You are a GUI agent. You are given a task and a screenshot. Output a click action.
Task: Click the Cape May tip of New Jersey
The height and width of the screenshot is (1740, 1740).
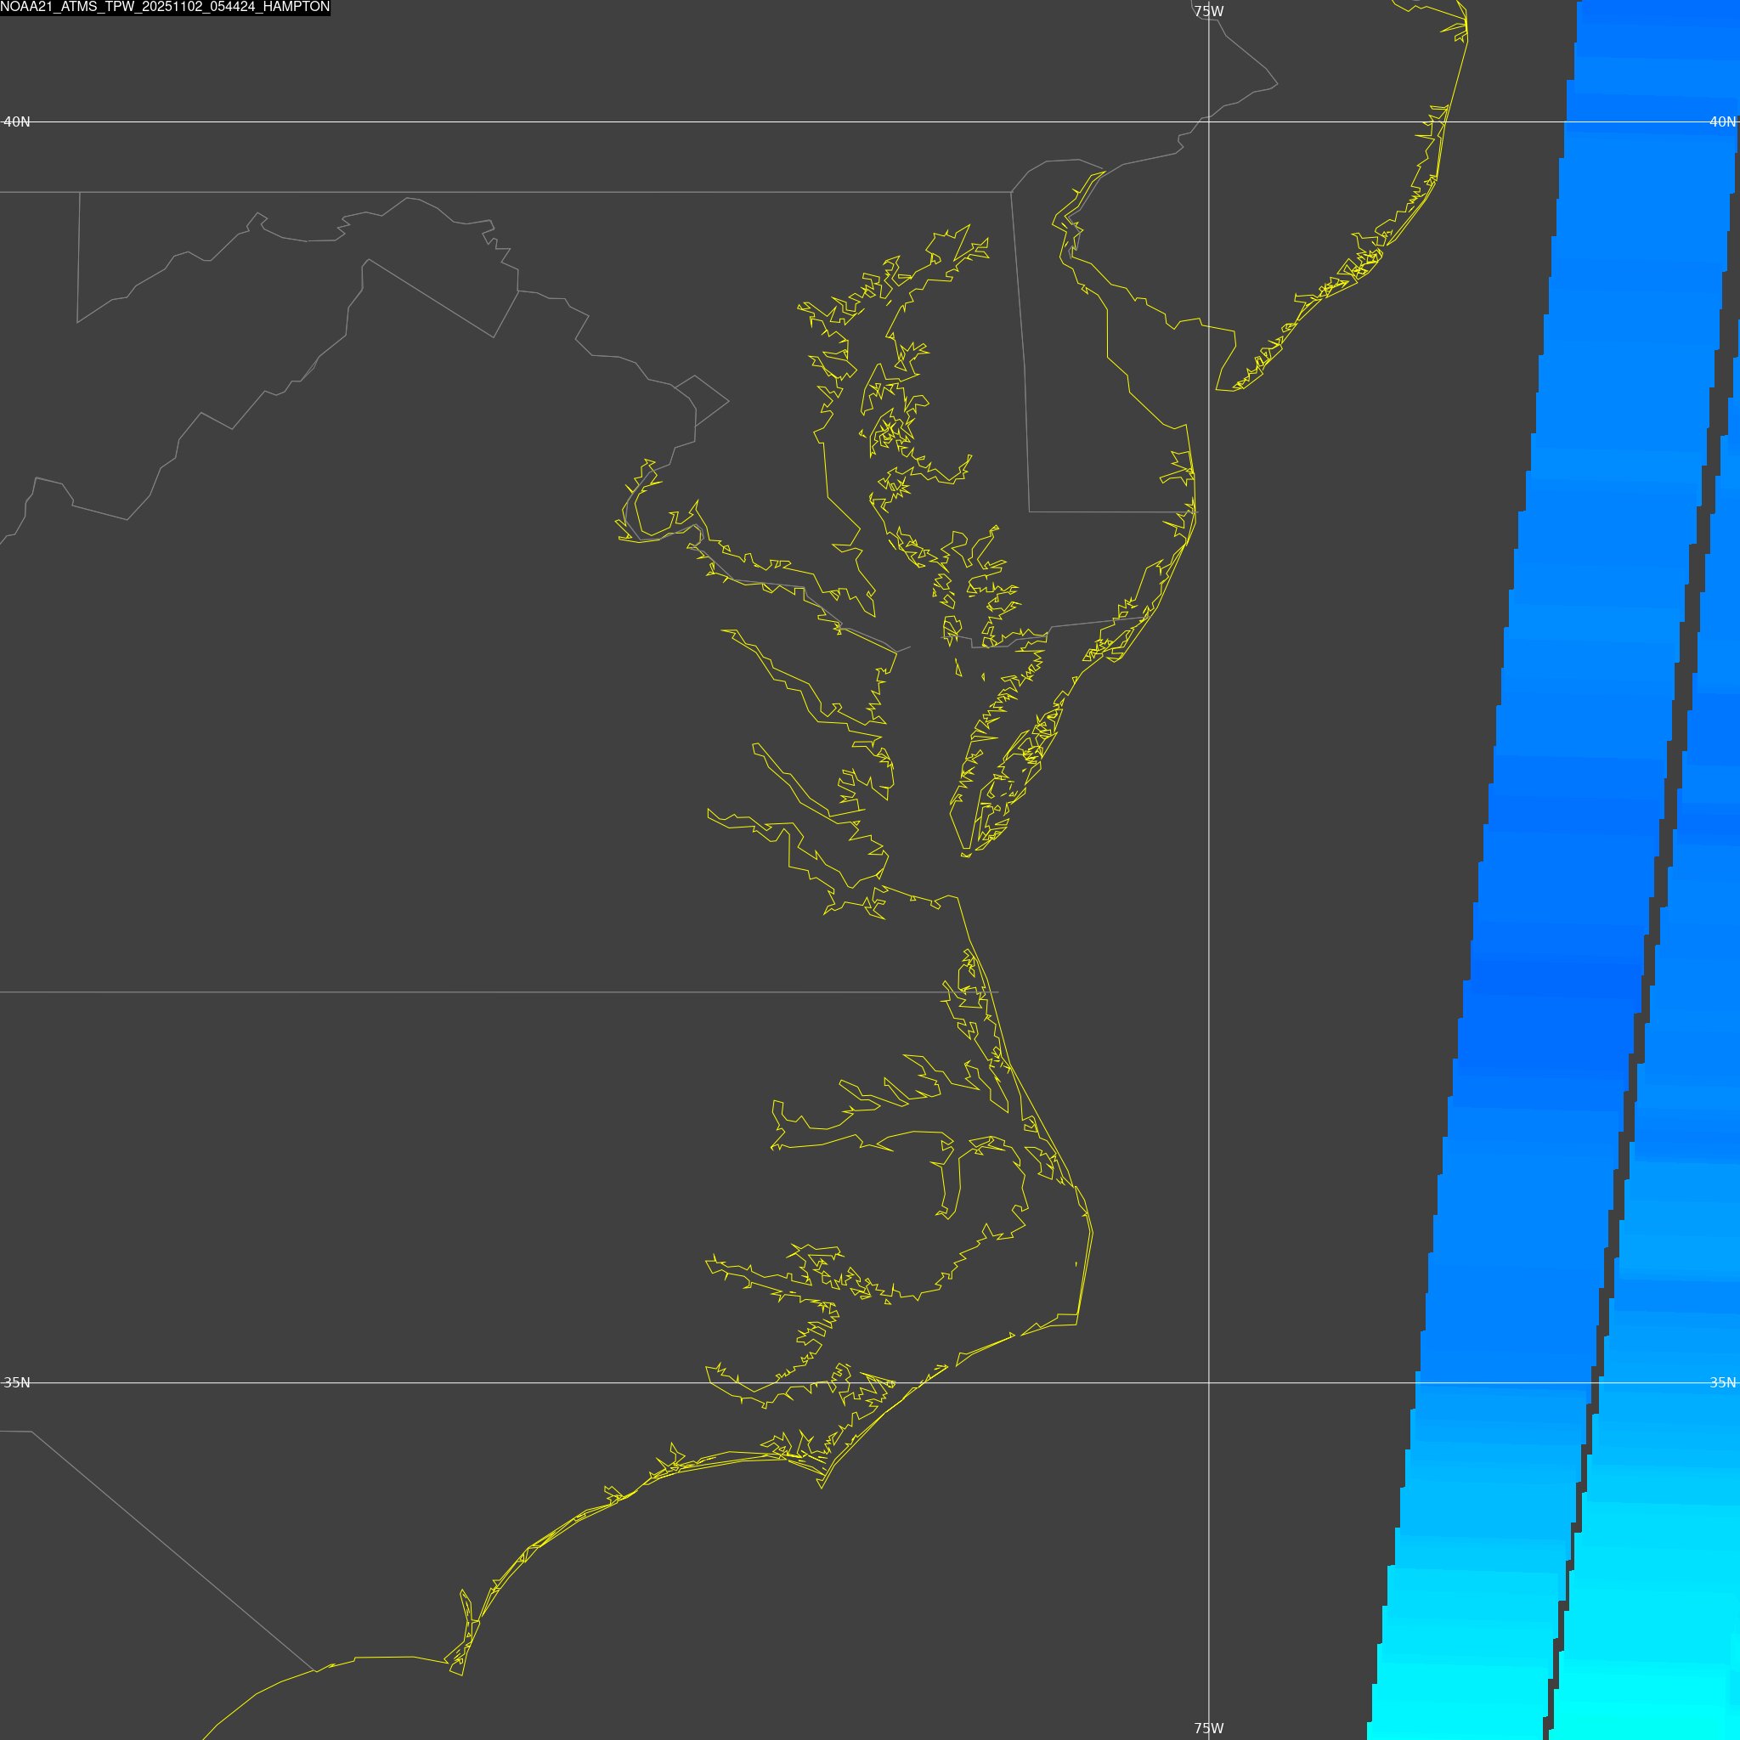tap(1217, 389)
